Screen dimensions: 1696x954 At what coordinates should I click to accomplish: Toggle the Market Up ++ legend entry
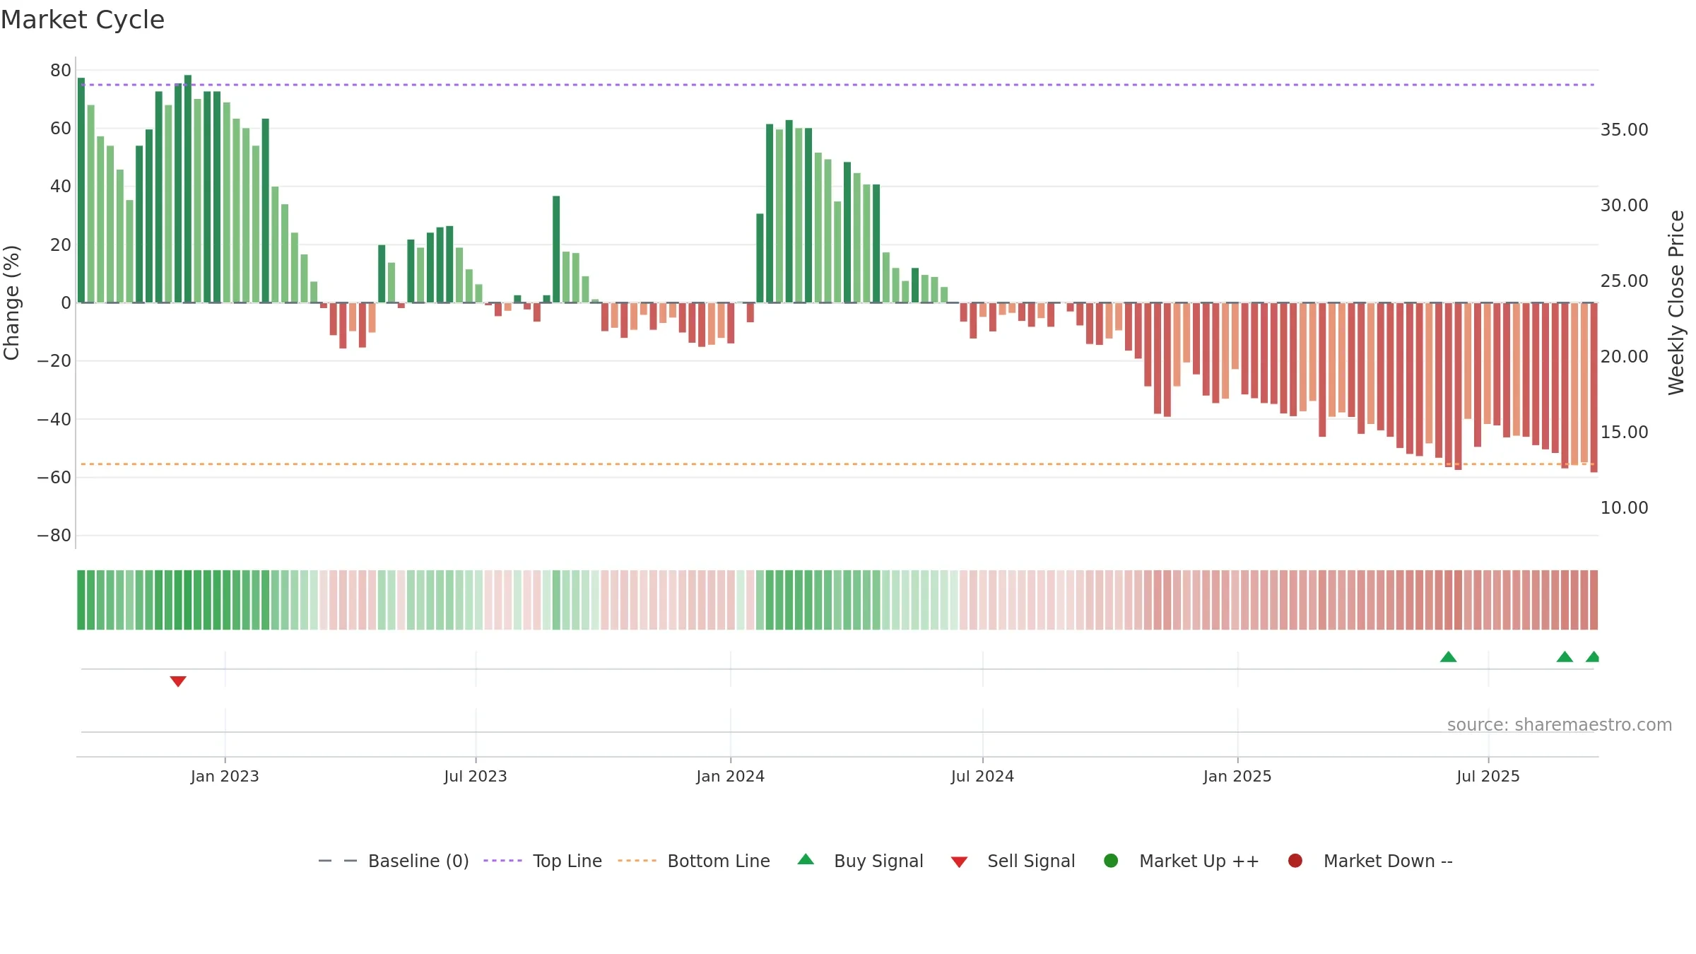tap(1181, 861)
